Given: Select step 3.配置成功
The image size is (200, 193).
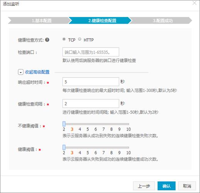Looking at the screenshot, I should click(x=161, y=20).
